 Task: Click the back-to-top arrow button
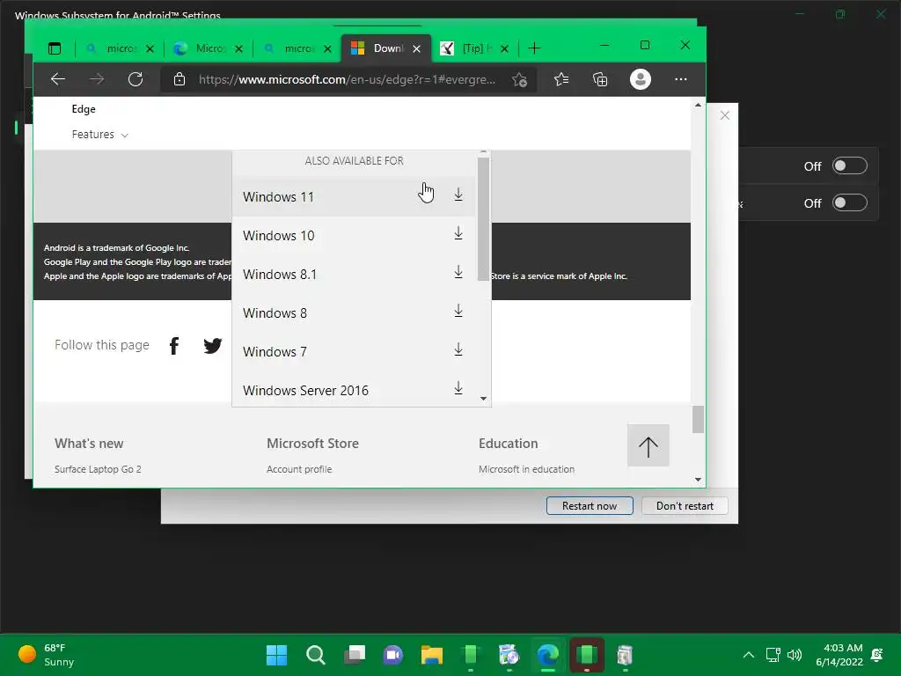pos(648,445)
